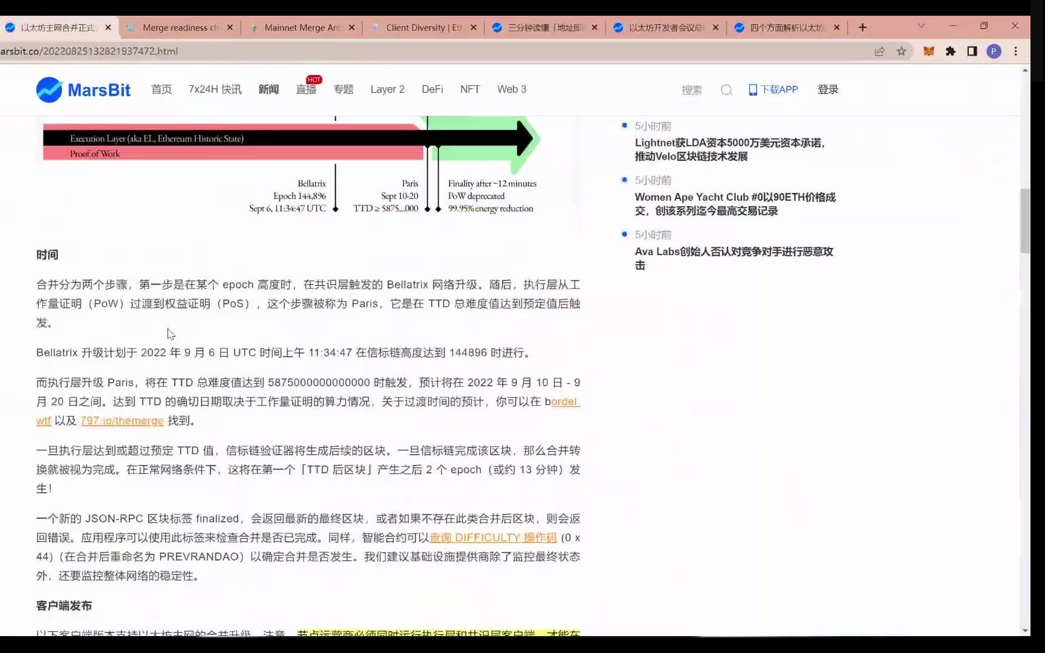Open Web 3 navigation item
The image size is (1045, 653).
(x=512, y=89)
